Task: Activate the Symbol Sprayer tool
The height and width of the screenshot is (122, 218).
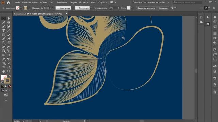Action: [4, 63]
